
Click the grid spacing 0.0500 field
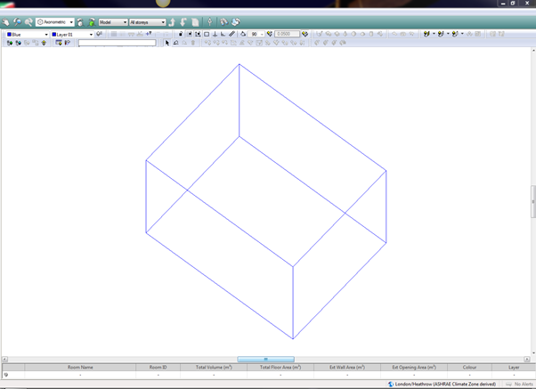click(287, 34)
